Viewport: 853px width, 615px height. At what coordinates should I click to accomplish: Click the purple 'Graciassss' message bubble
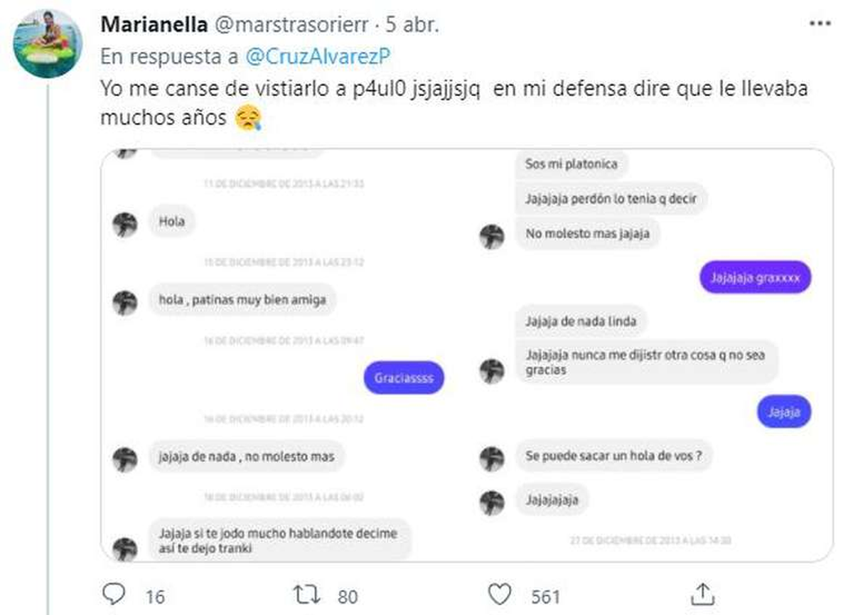[404, 378]
